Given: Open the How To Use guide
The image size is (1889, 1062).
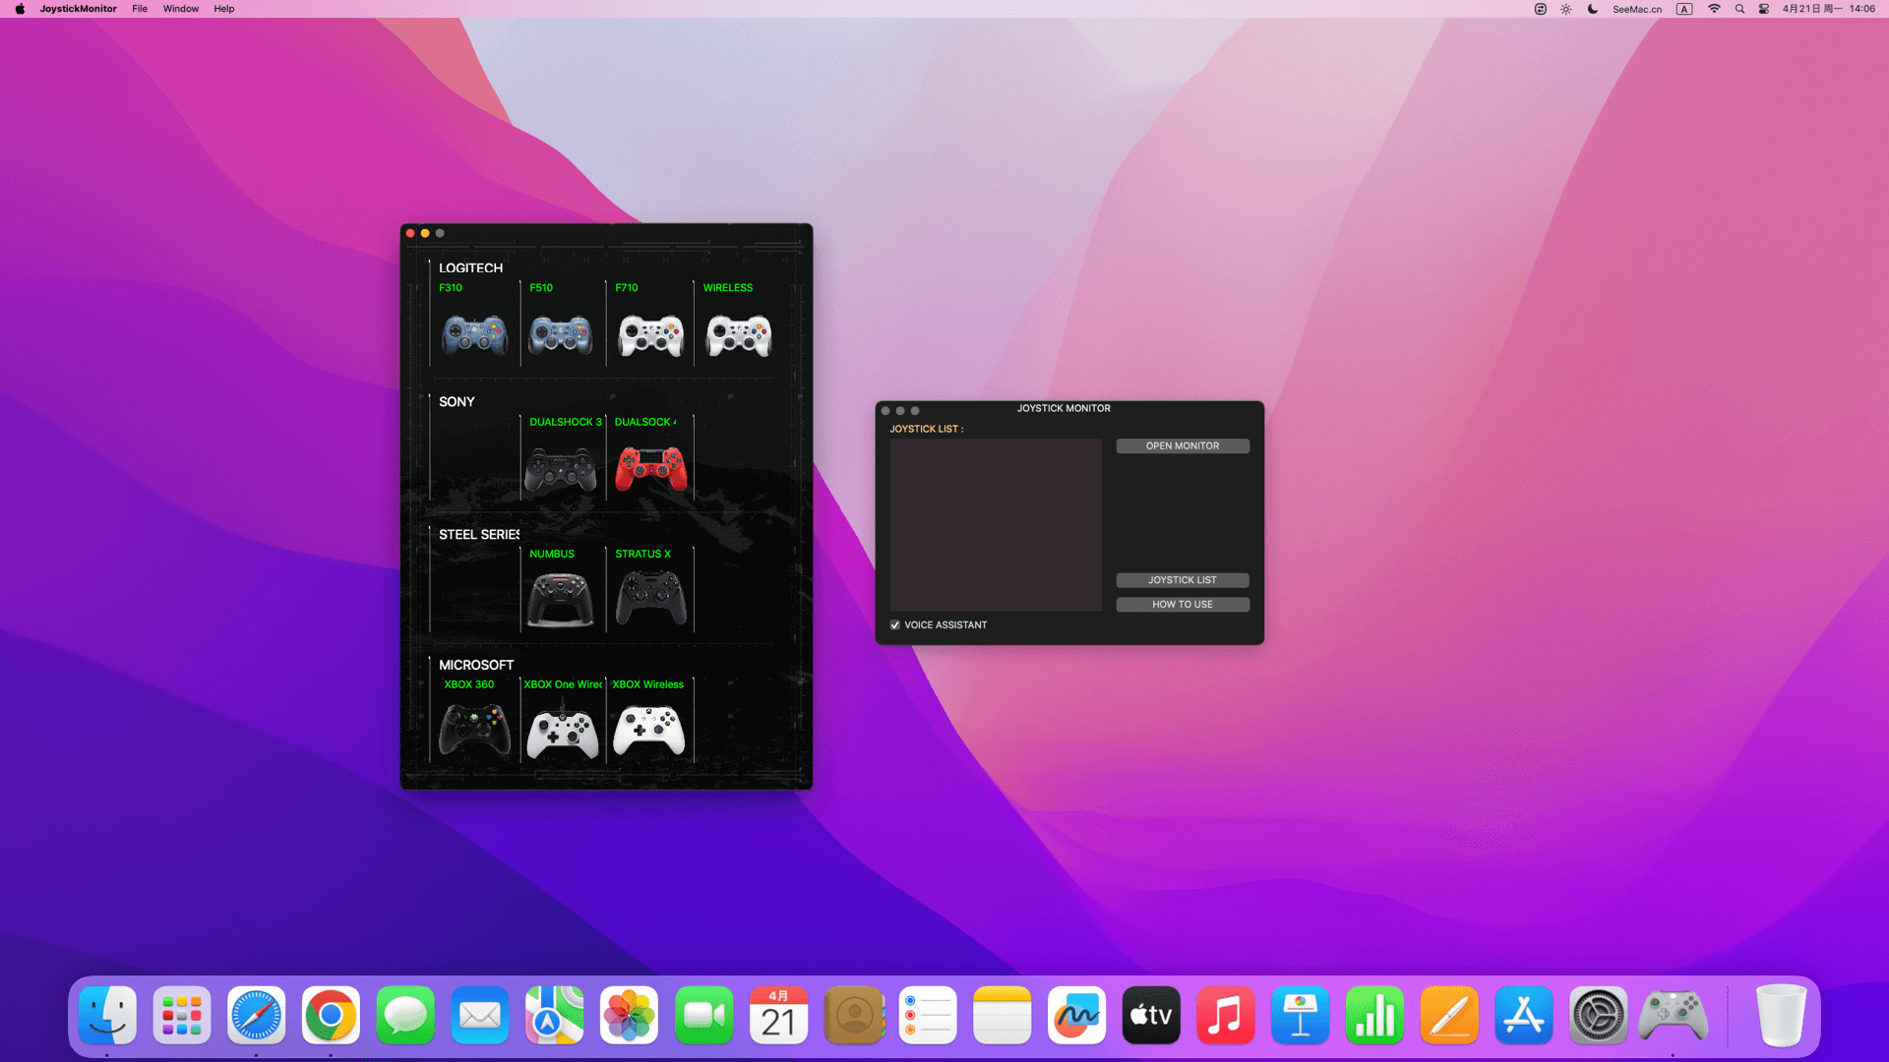Looking at the screenshot, I should [x=1183, y=605].
